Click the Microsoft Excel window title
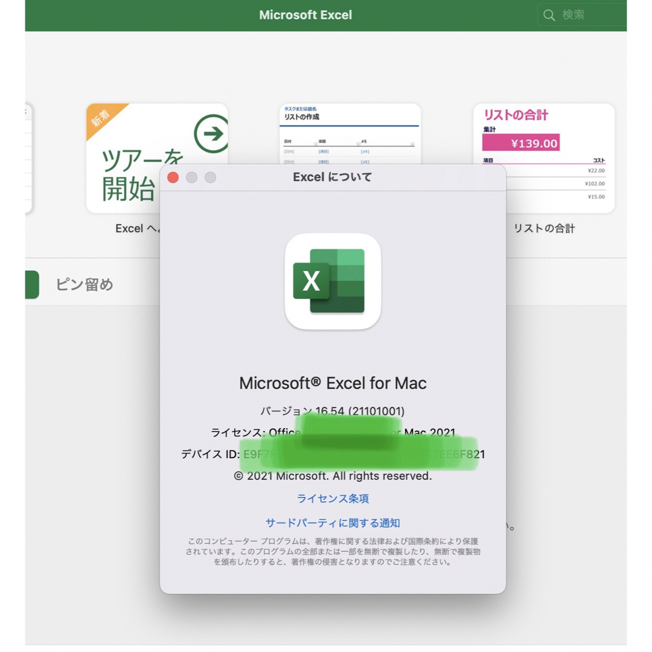The image size is (652, 652). 305,15
